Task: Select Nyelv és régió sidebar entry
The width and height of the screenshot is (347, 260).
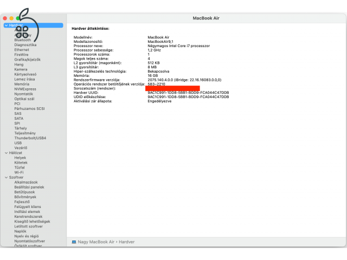Action: (27, 236)
